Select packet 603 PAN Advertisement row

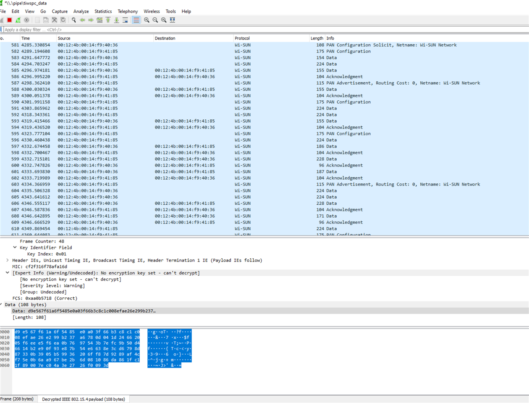pos(264,184)
